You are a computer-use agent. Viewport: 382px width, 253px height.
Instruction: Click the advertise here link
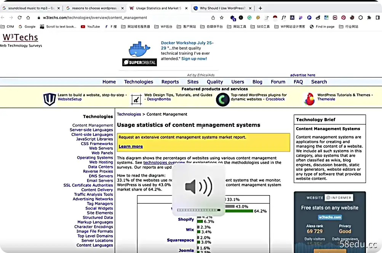tap(302, 75)
